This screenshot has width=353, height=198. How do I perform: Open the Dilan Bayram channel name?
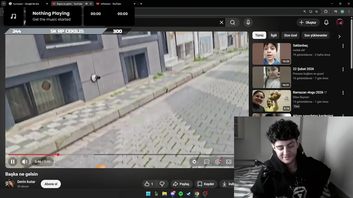click(301, 97)
